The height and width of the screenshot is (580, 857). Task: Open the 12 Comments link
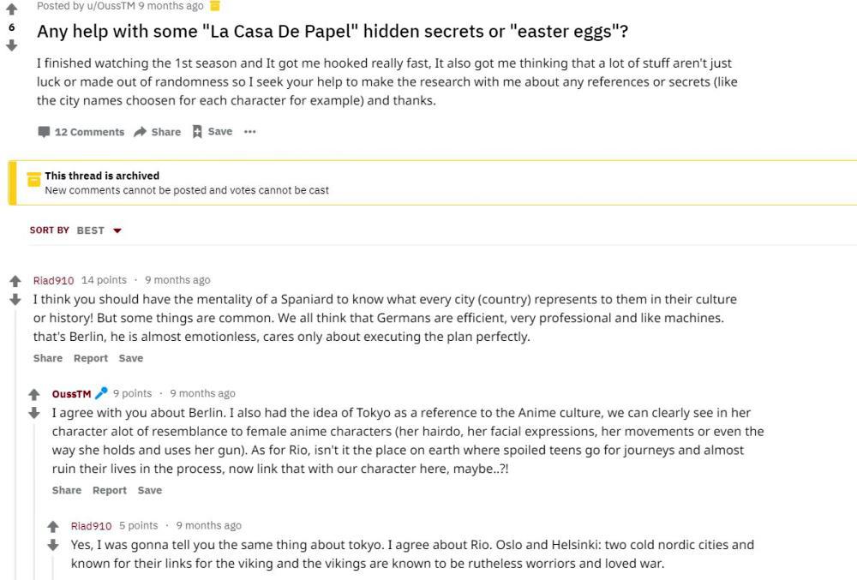pos(81,132)
